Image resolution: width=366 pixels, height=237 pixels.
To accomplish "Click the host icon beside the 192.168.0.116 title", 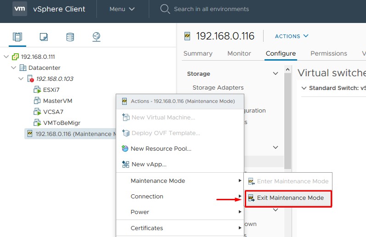I will [187, 36].
